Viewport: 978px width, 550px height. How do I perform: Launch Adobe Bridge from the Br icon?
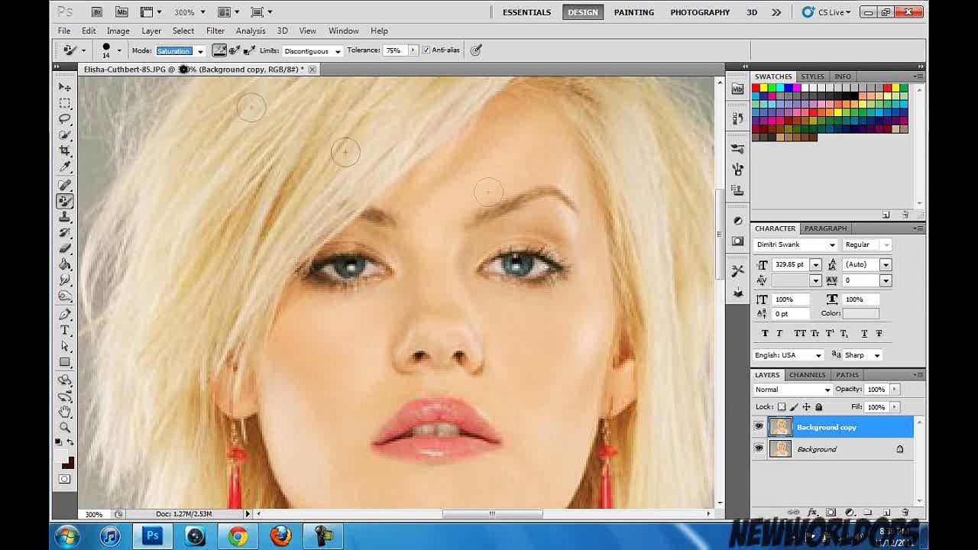tap(97, 12)
